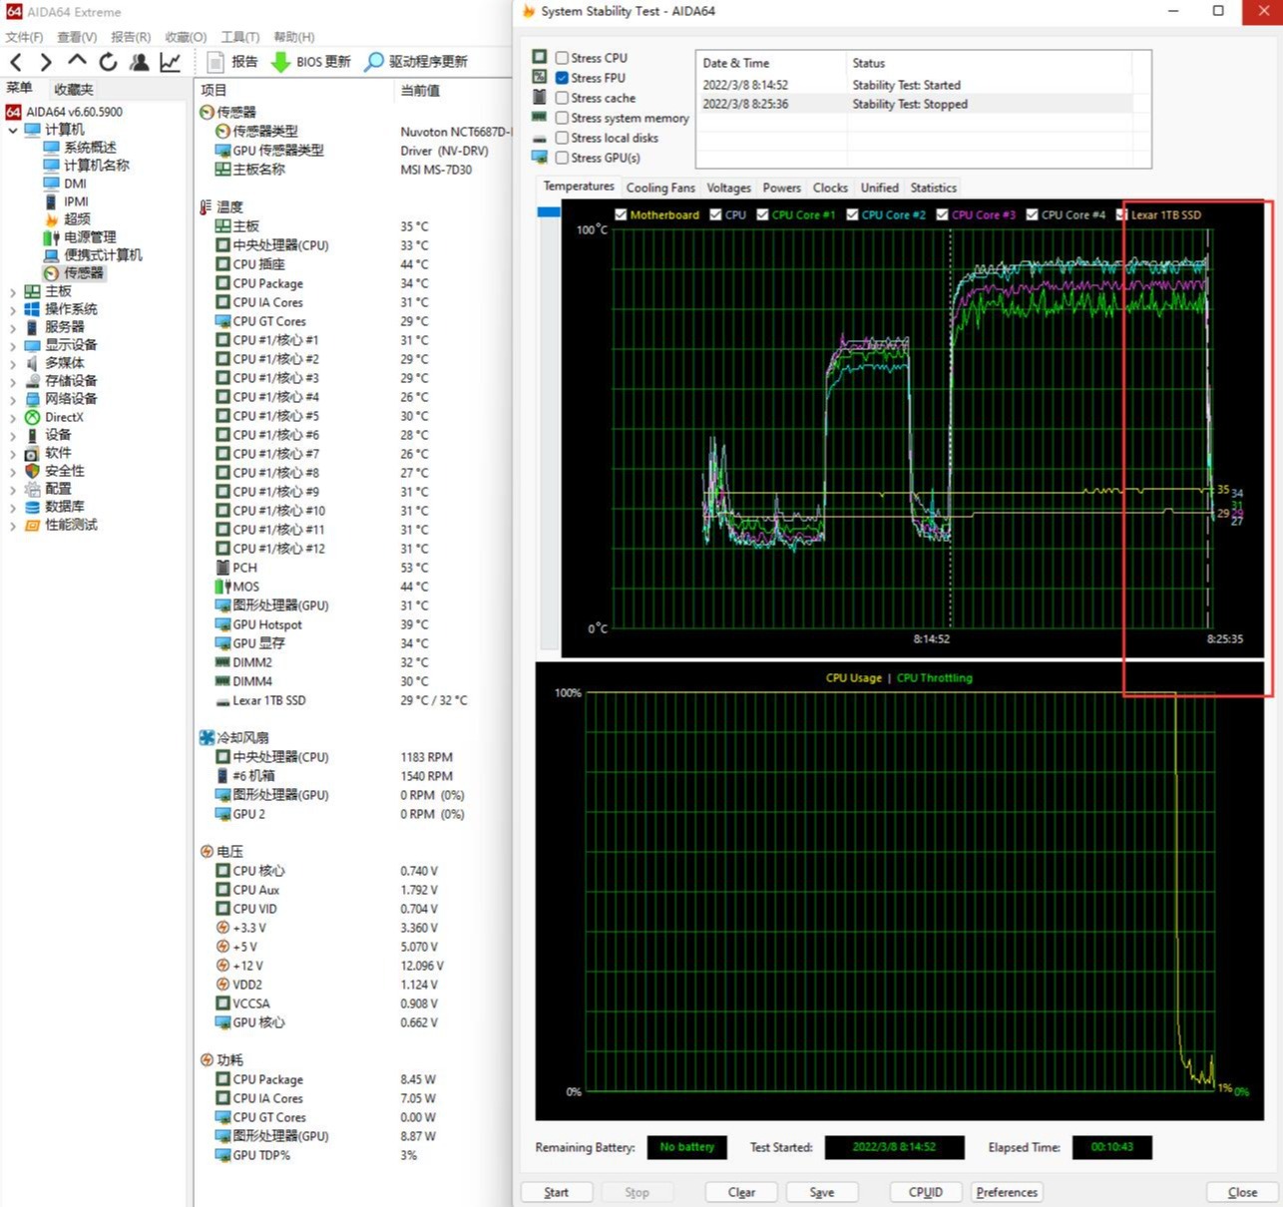This screenshot has width=1283, height=1207.
Task: Click the 驱动程序更新 magnifier icon
Action: [373, 62]
